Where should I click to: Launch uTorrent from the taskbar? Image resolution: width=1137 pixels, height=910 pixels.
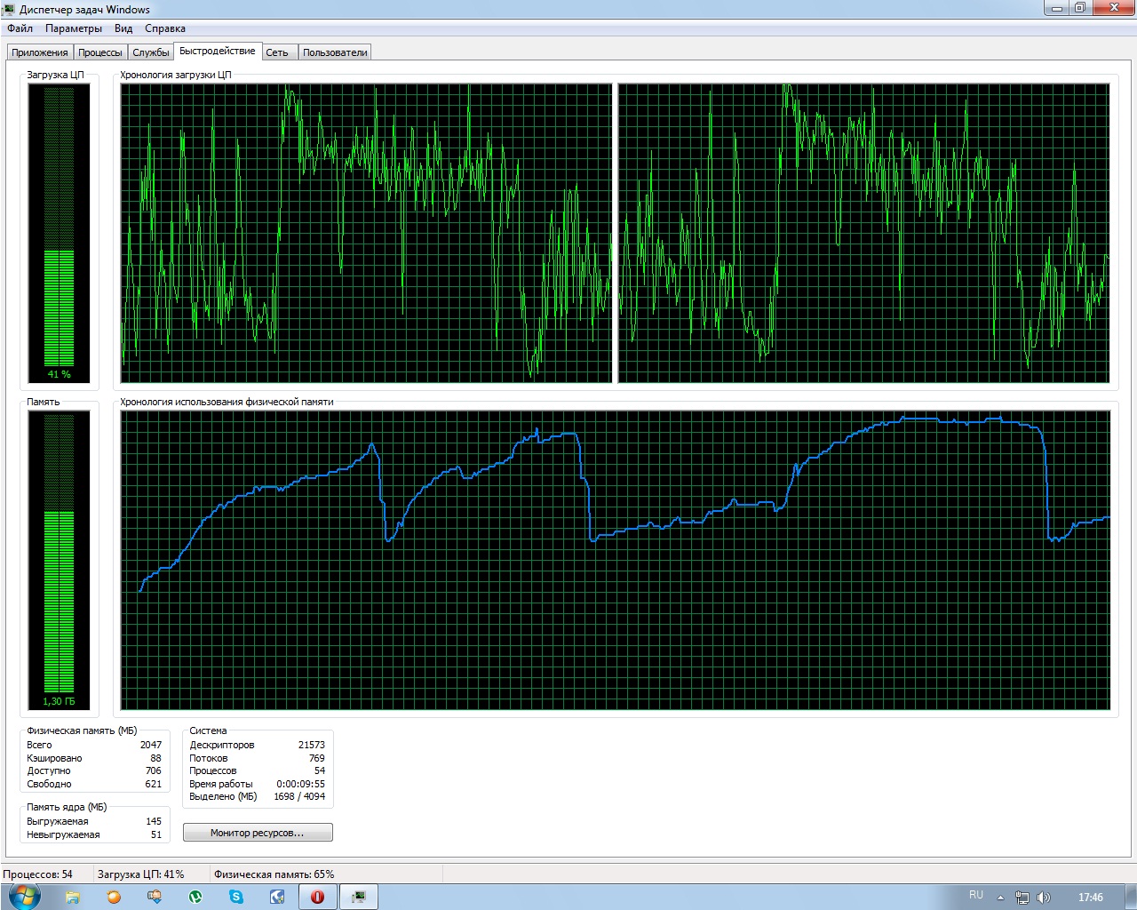point(195,897)
